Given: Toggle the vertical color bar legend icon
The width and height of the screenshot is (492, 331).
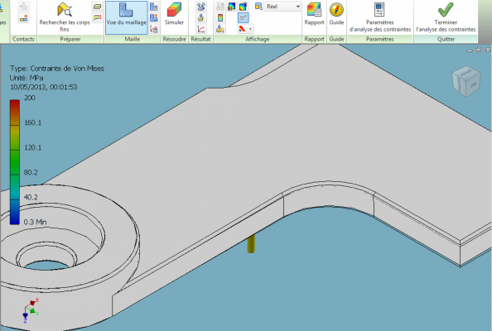Looking at the screenshot, I should [x=220, y=18].
